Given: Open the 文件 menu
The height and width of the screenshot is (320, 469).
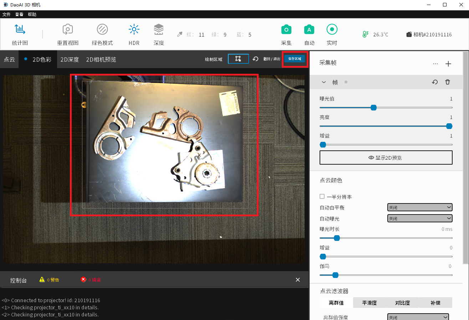Looking at the screenshot, I should click(x=6, y=14).
